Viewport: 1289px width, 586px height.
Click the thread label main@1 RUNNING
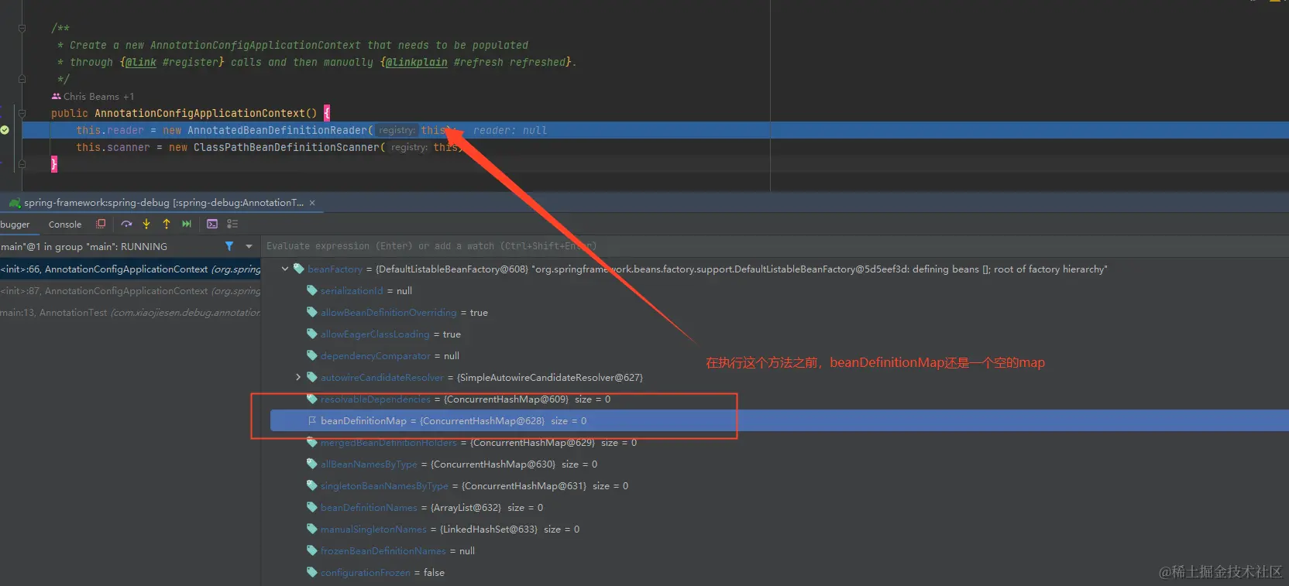[84, 246]
